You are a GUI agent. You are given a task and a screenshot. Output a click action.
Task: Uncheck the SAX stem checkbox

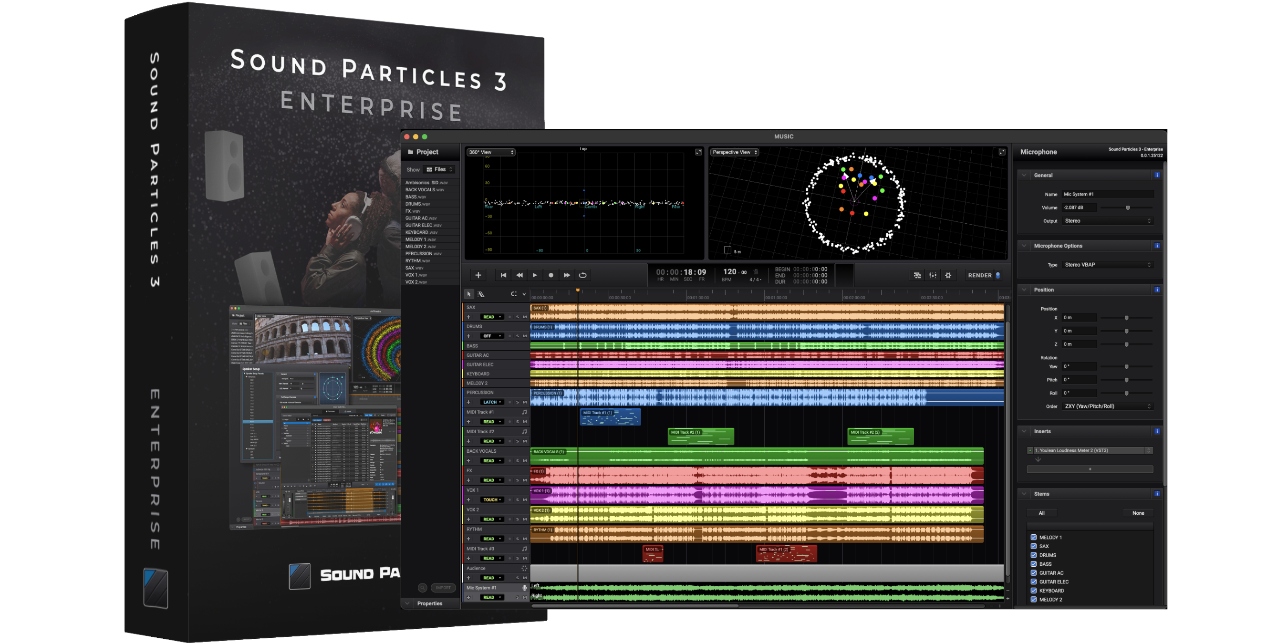point(1033,546)
